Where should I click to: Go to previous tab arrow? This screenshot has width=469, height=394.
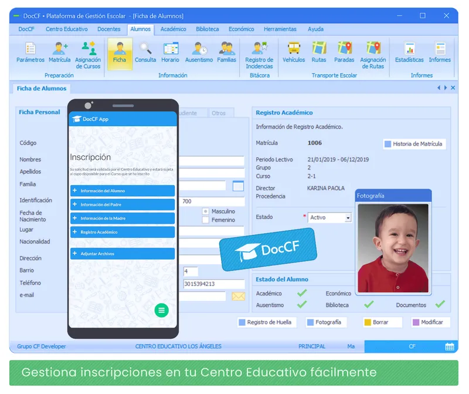coord(439,88)
